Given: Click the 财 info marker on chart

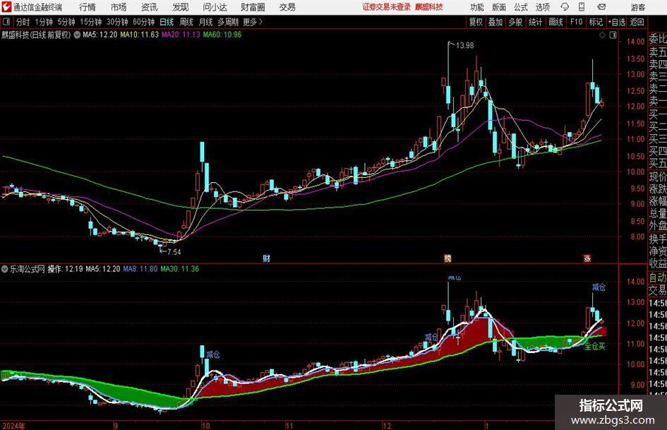Looking at the screenshot, I should [266, 258].
